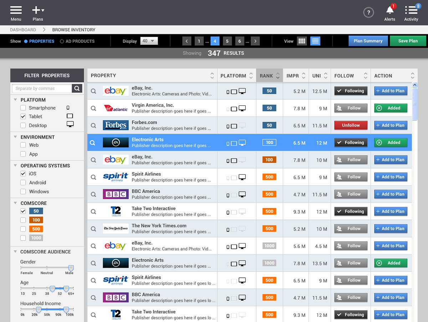Open the Alerts bell icon
Image resolution: width=428 pixels, height=322 pixels.
[390, 10]
